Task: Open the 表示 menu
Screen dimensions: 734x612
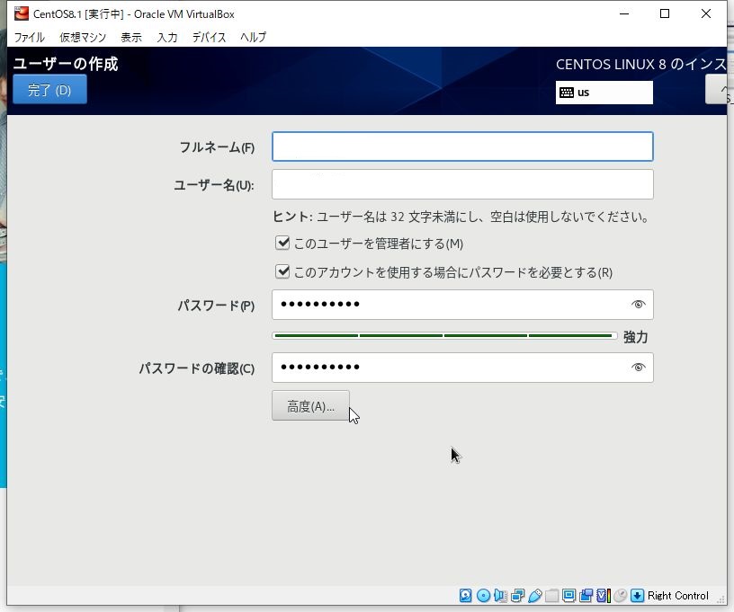Action: point(131,37)
